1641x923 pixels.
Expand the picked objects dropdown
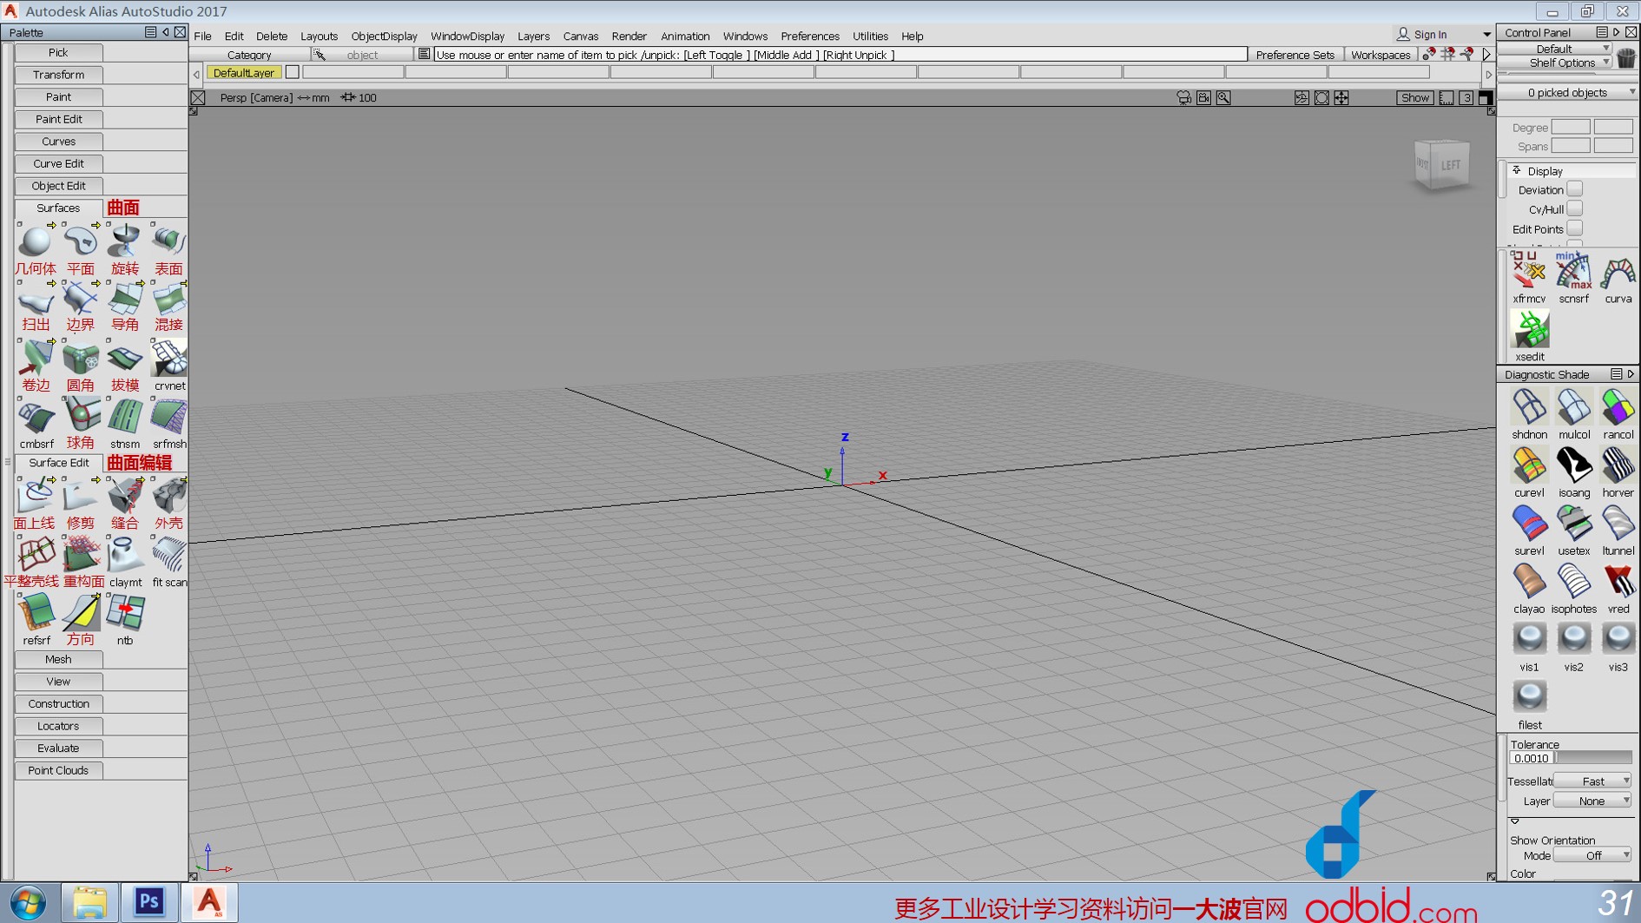pos(1568,93)
